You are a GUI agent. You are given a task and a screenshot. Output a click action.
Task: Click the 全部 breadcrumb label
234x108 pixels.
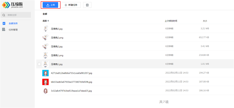click(45, 14)
